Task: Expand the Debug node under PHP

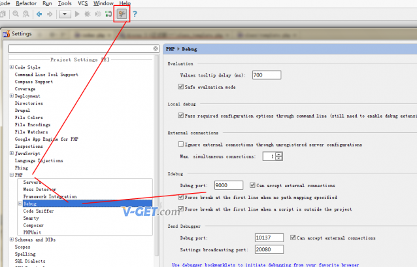Action: (x=20, y=204)
